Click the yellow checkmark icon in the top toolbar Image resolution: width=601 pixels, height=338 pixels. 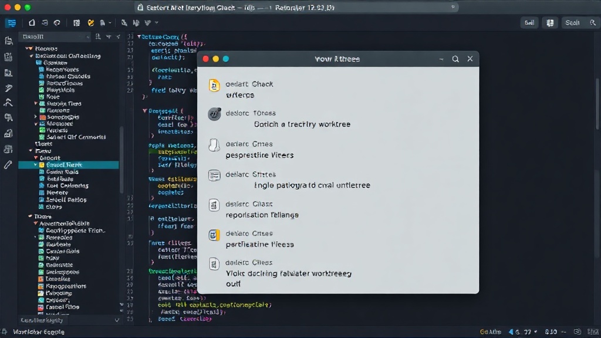[x=91, y=23]
